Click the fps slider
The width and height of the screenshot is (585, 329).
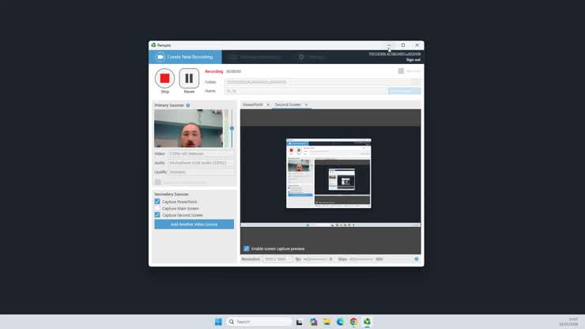(x=316, y=259)
